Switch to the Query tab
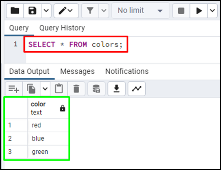Screen dimensions: 221x170 pos(19,28)
